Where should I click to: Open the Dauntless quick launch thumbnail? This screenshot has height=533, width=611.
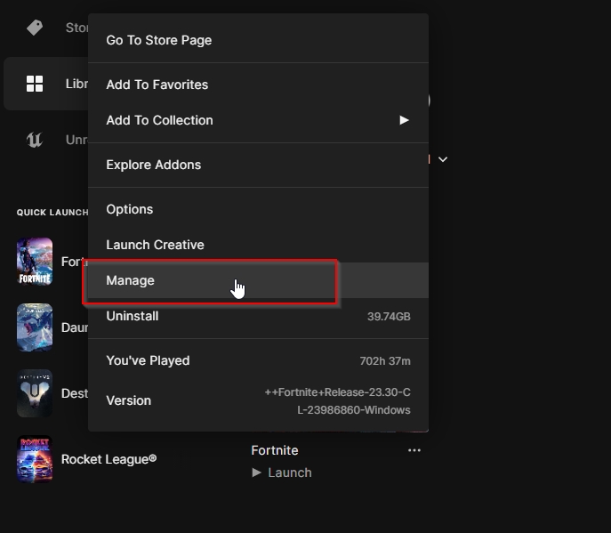pyautogui.click(x=35, y=327)
